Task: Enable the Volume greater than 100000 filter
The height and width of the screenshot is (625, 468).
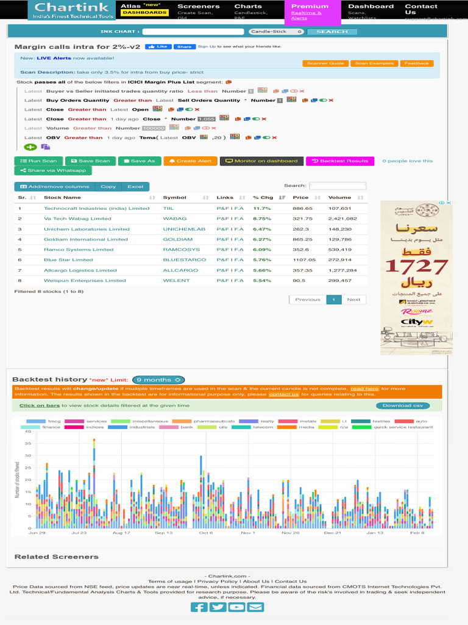Action: click(205, 128)
